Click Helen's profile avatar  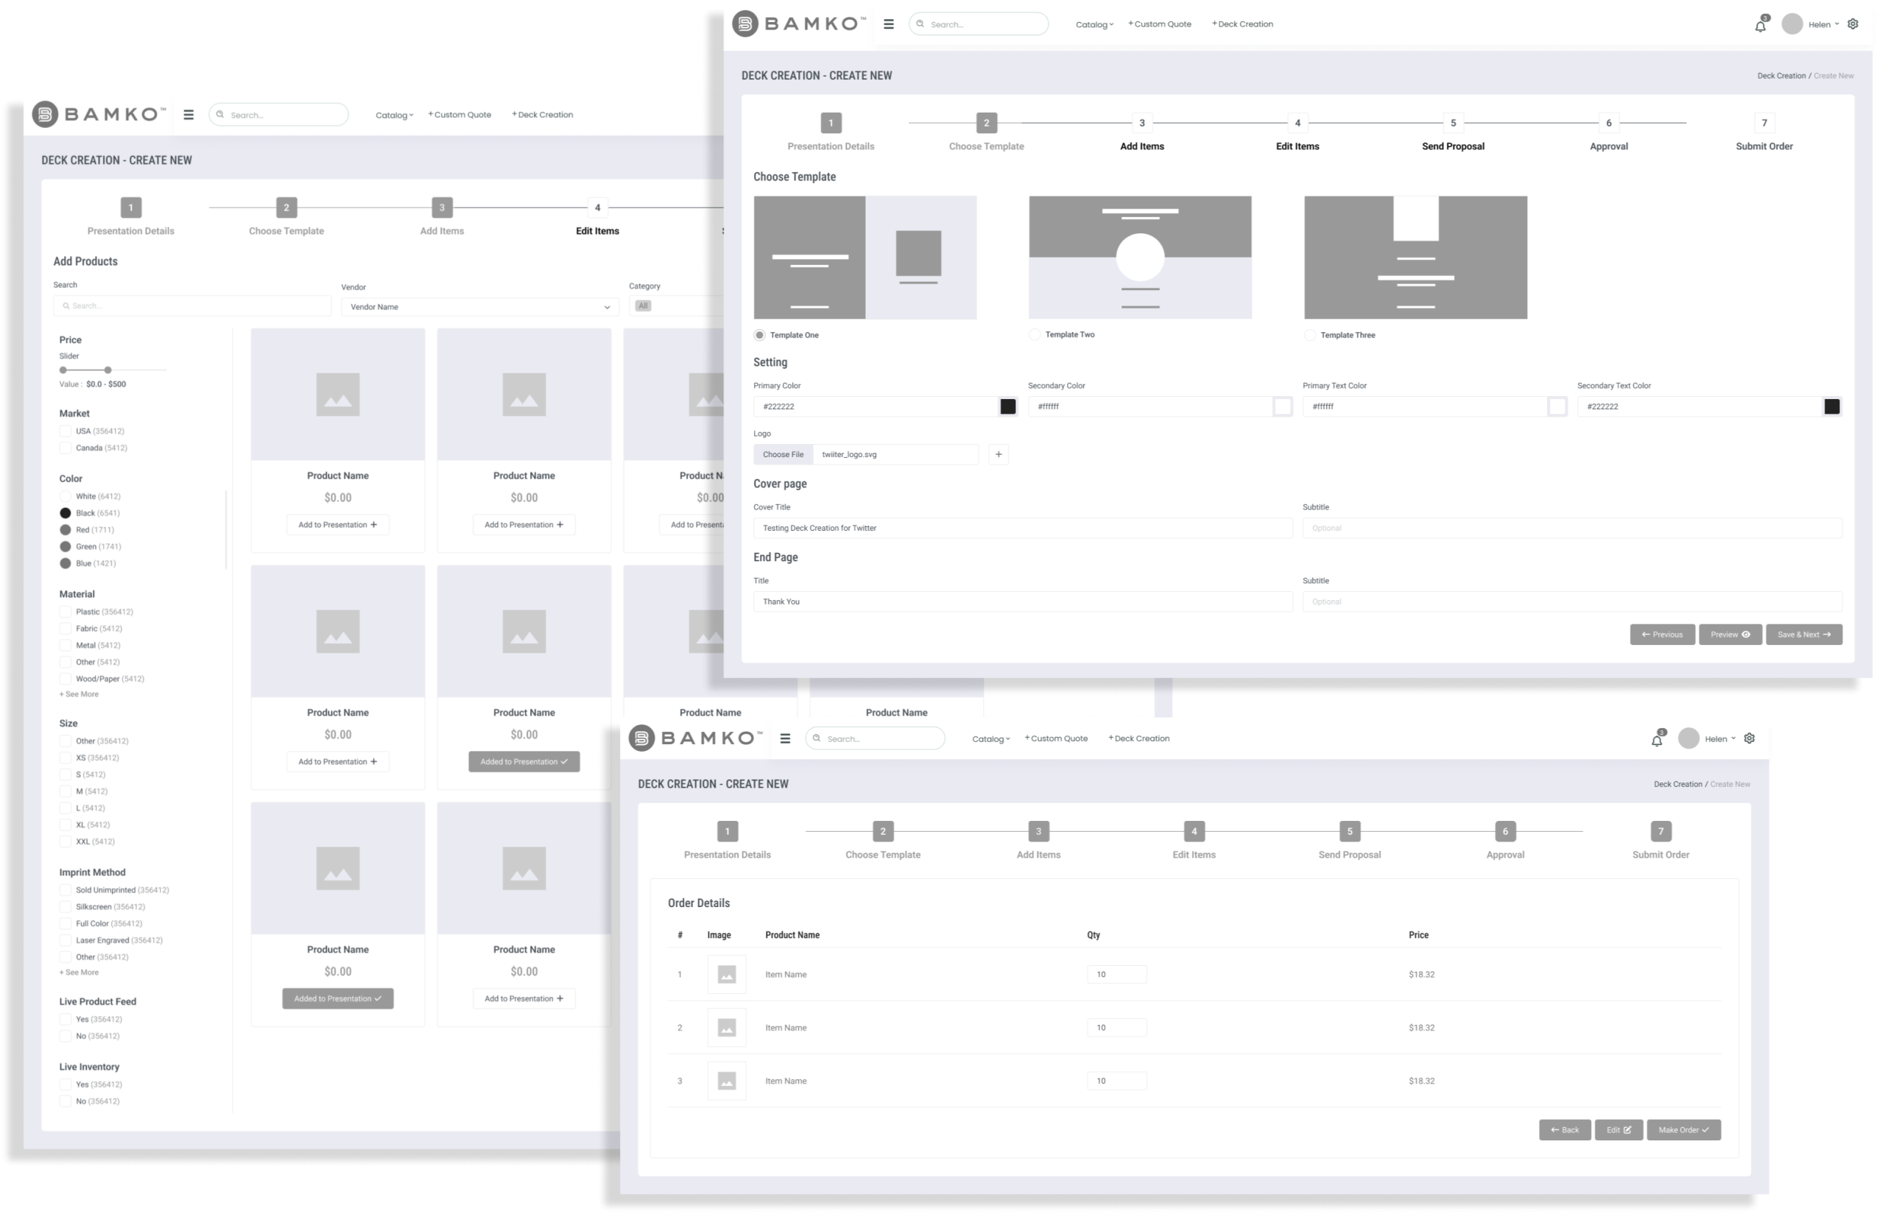[1794, 24]
